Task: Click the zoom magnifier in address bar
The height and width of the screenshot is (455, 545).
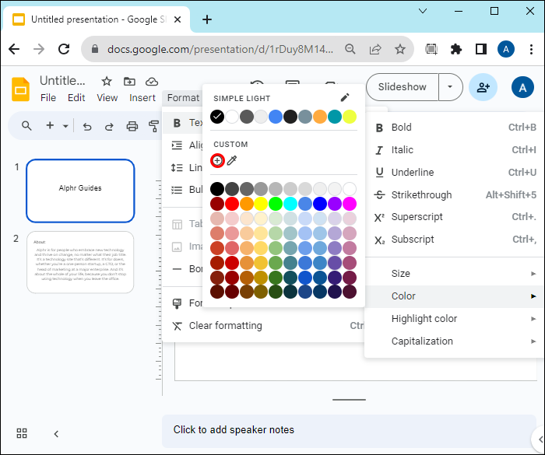Action: pos(350,49)
